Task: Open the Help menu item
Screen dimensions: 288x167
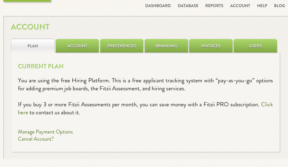Action: [x=262, y=6]
